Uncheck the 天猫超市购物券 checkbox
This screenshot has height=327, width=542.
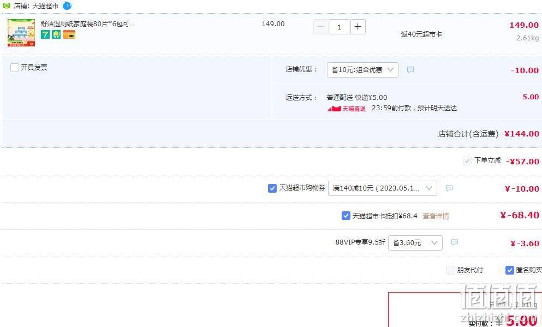click(272, 188)
